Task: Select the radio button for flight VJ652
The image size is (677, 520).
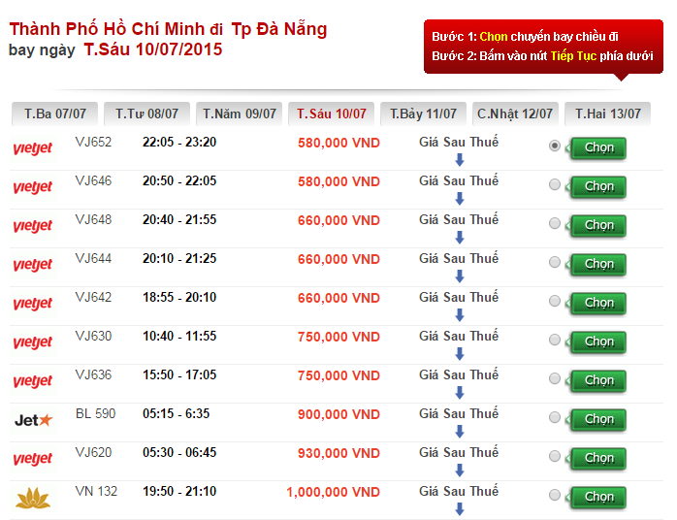Action: [555, 146]
